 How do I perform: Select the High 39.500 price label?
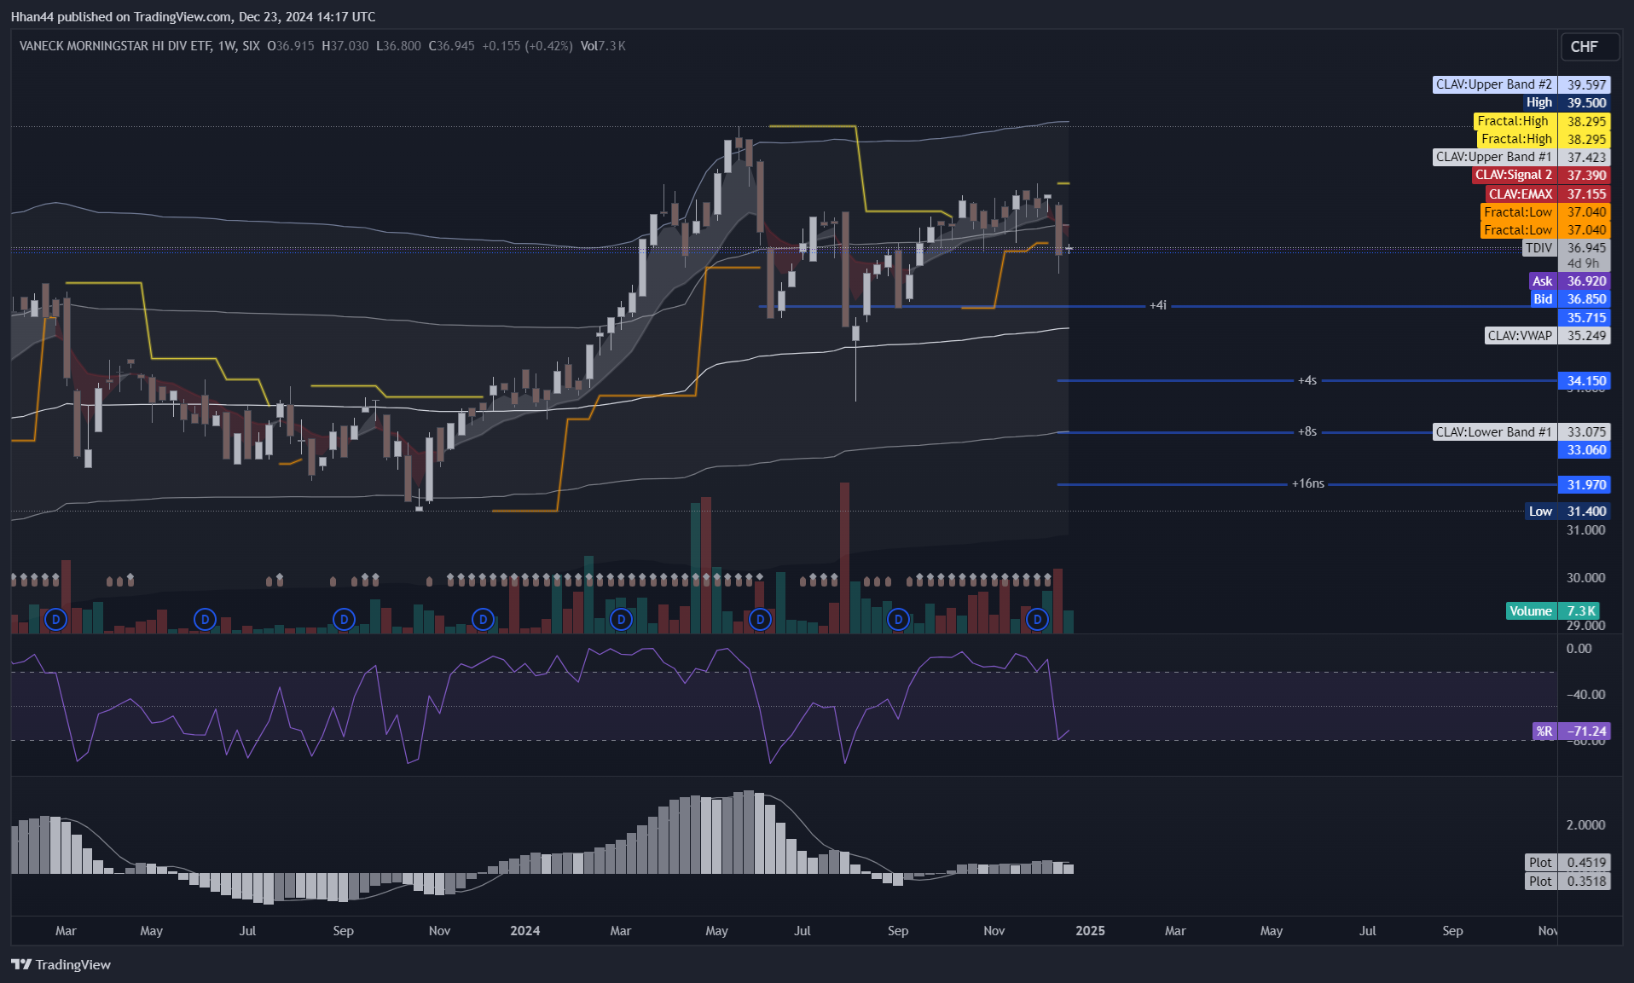1567,102
